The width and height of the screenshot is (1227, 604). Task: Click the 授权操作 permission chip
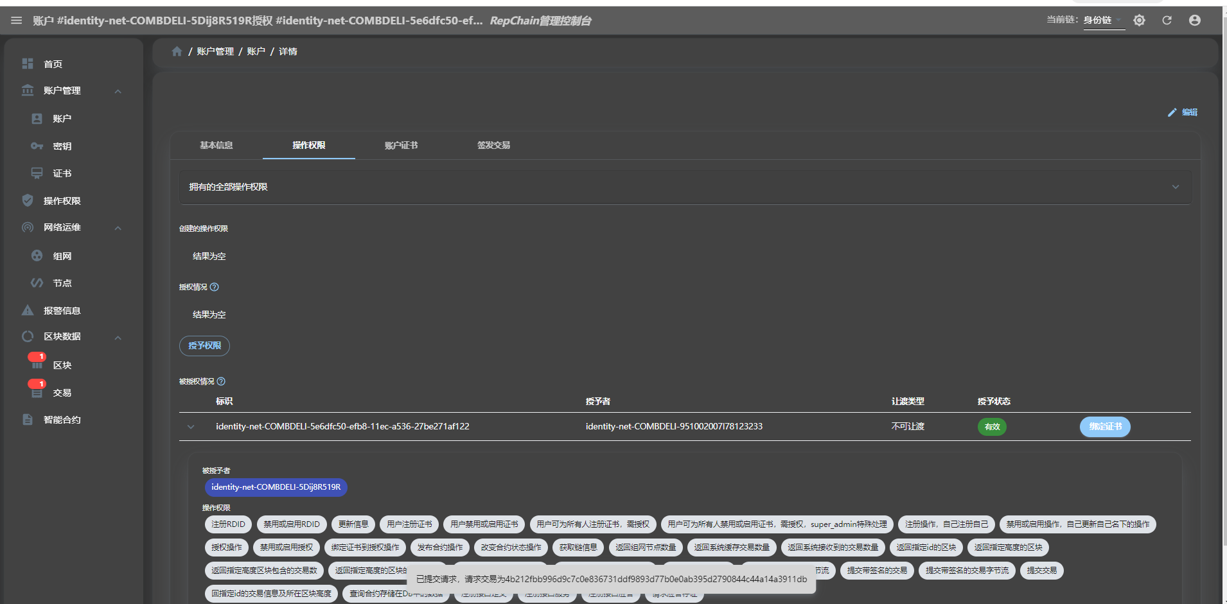coord(227,548)
